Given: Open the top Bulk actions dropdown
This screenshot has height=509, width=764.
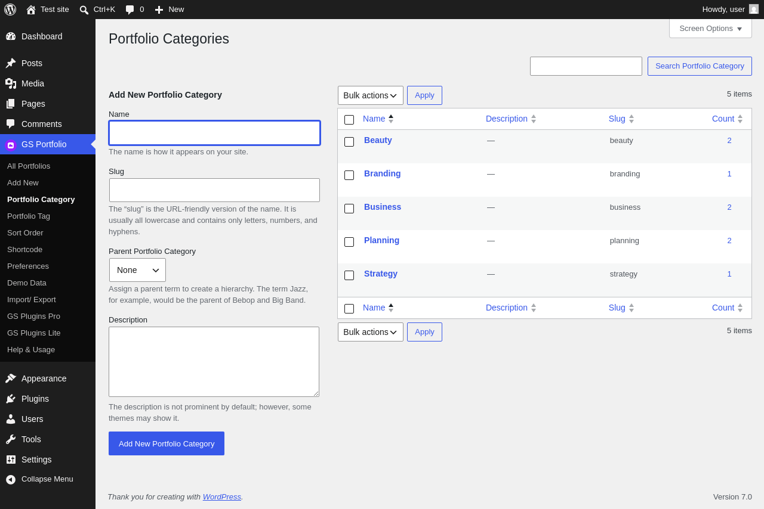Looking at the screenshot, I should click(x=371, y=95).
